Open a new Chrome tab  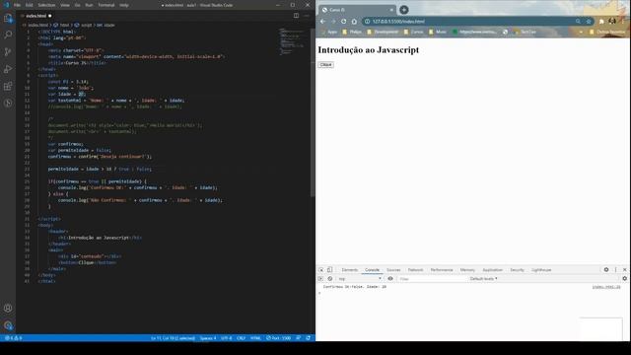click(x=404, y=10)
